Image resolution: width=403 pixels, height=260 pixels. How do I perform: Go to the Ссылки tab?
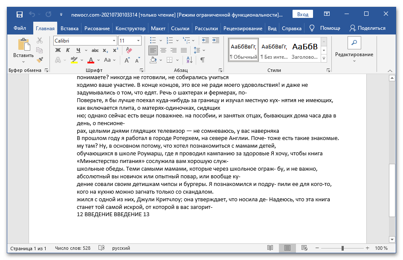pos(180,29)
